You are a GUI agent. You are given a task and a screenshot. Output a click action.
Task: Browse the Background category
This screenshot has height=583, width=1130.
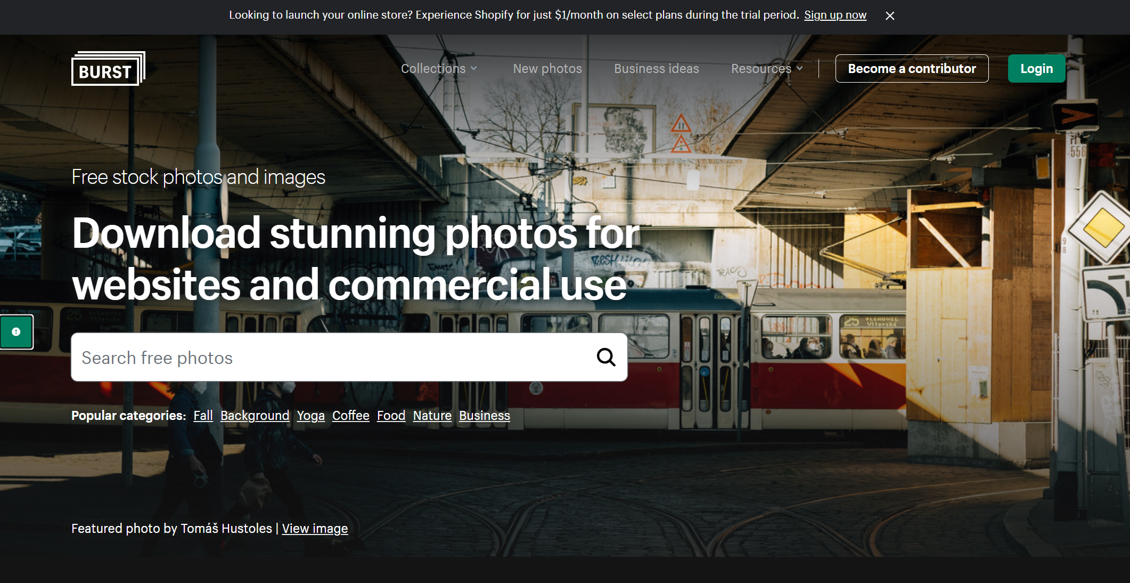[255, 416]
